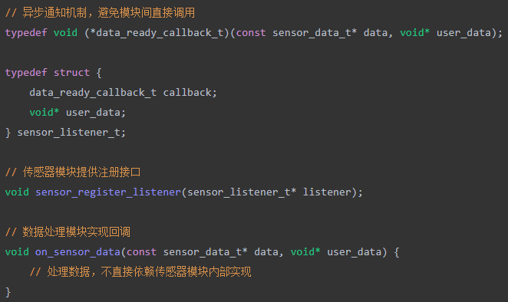Click the first typedef keyword
The width and height of the screenshot is (508, 302).
(26, 33)
